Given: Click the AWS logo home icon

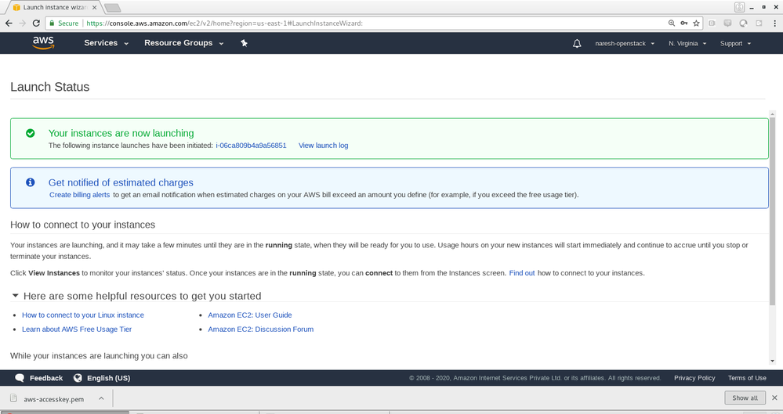Looking at the screenshot, I should click(43, 43).
